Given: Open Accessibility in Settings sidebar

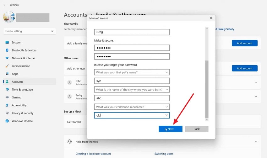Looking at the screenshot, I should pyautogui.click(x=30, y=105).
